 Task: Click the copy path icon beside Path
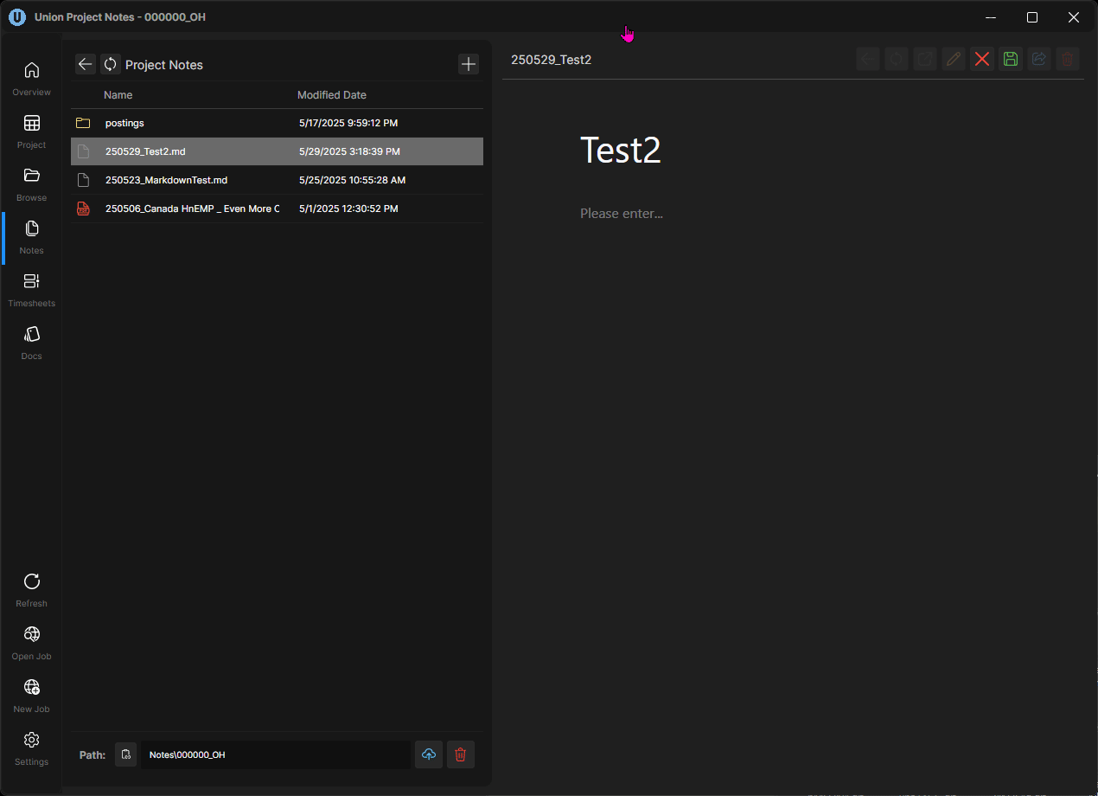[x=126, y=754]
